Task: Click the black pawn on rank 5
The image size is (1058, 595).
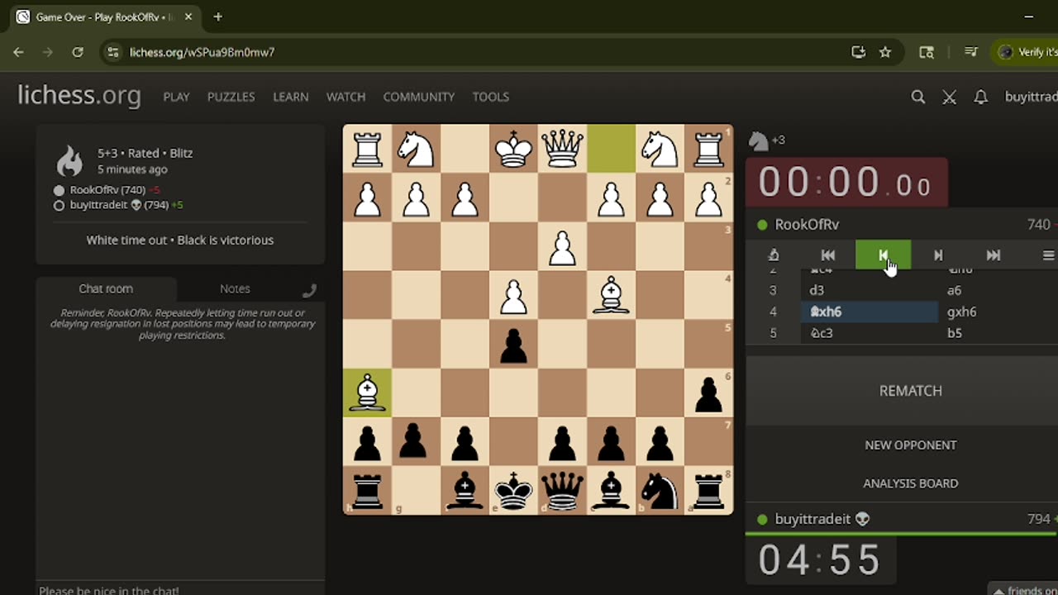Action: 513,344
